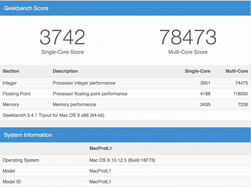Click the Single-Core Score label under 3742
Viewport: 251px width, 187px height.
pos(62,52)
